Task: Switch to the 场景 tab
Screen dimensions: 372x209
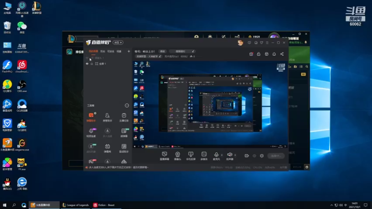Action: point(119,51)
